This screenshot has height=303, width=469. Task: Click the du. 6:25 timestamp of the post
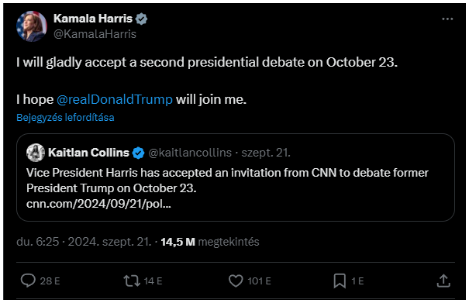[38, 242]
